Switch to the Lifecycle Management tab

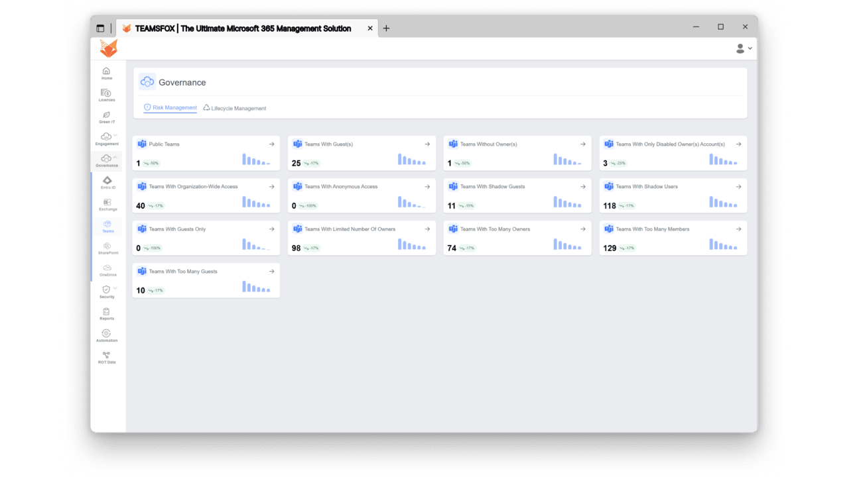(x=235, y=108)
